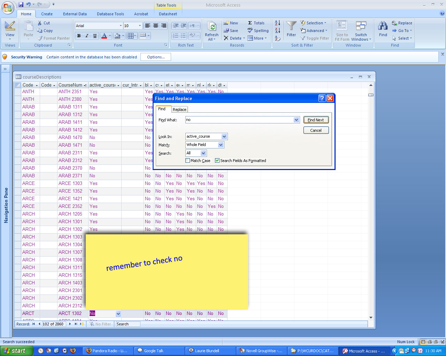Toggle Filter in the ribbon

(x=315, y=38)
